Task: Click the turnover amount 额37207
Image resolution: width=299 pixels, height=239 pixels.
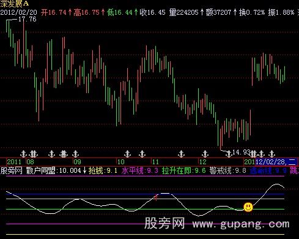Action: coord(218,12)
